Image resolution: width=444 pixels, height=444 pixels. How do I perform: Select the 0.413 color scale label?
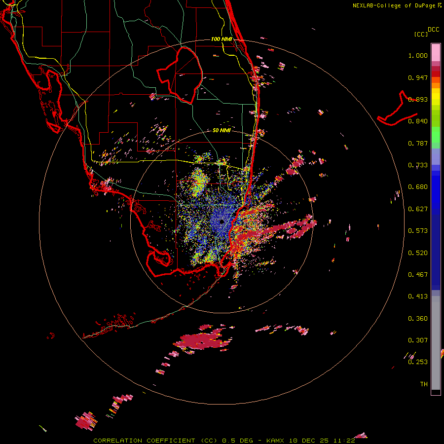click(418, 296)
